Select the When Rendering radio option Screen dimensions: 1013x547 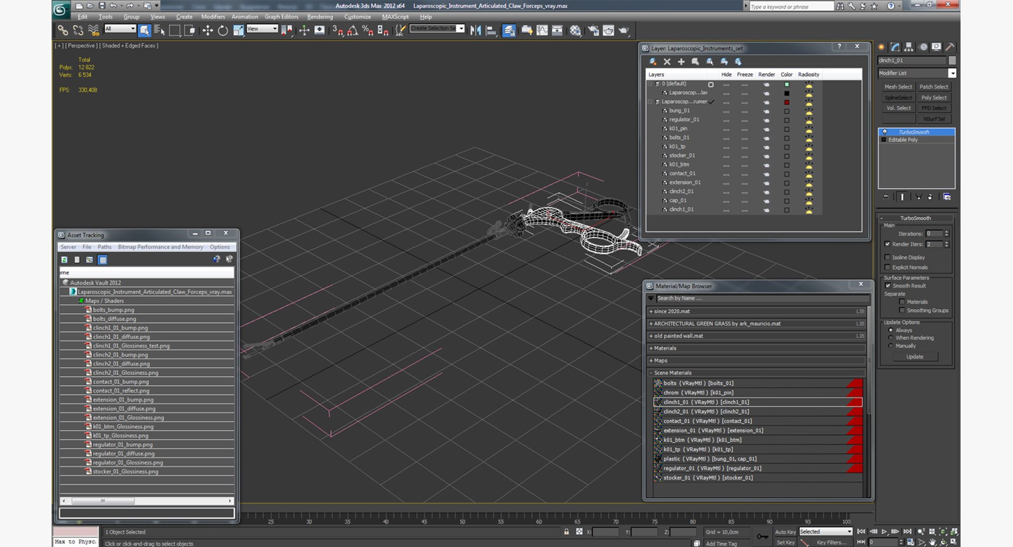pyautogui.click(x=891, y=338)
